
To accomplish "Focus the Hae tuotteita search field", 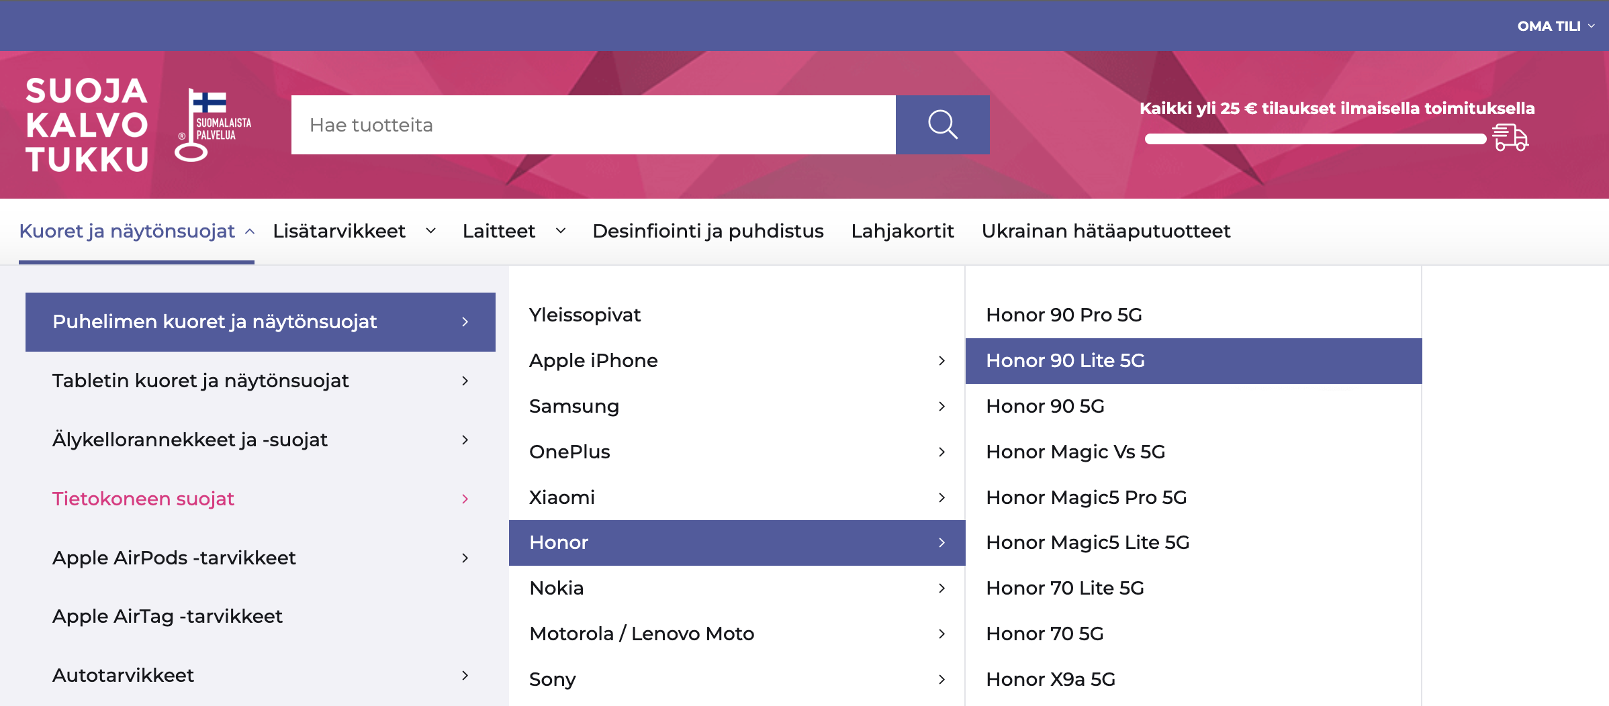I will [x=594, y=125].
